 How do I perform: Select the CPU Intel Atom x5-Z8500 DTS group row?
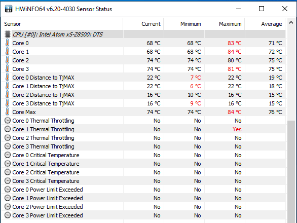click(x=143, y=34)
